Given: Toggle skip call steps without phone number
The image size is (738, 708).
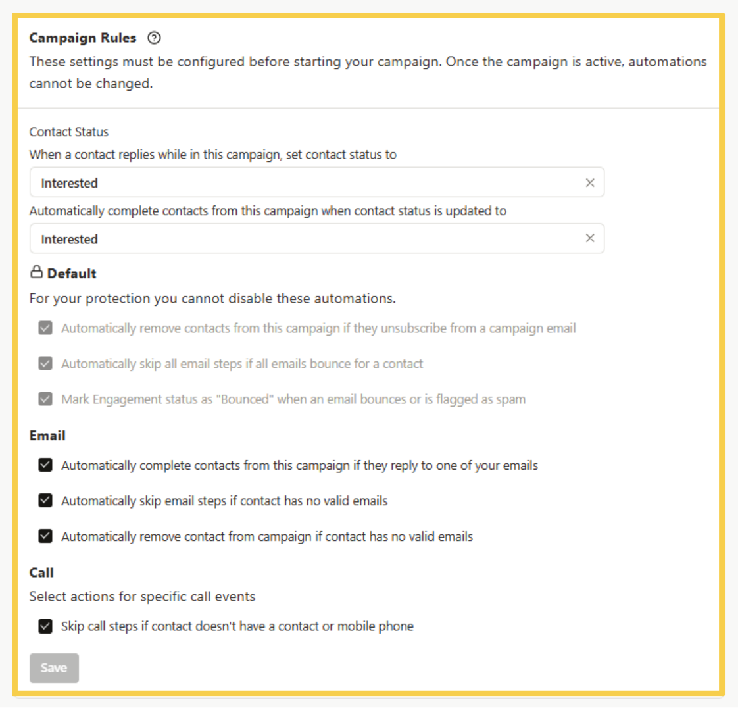Looking at the screenshot, I should click(x=45, y=626).
